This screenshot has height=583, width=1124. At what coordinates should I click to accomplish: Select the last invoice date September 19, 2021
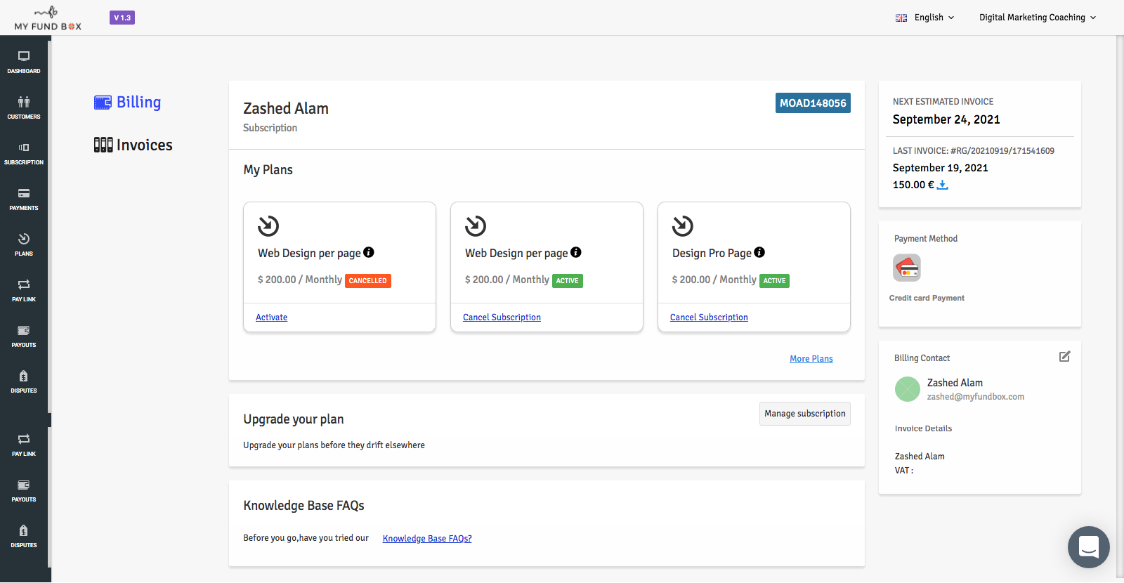click(x=941, y=168)
